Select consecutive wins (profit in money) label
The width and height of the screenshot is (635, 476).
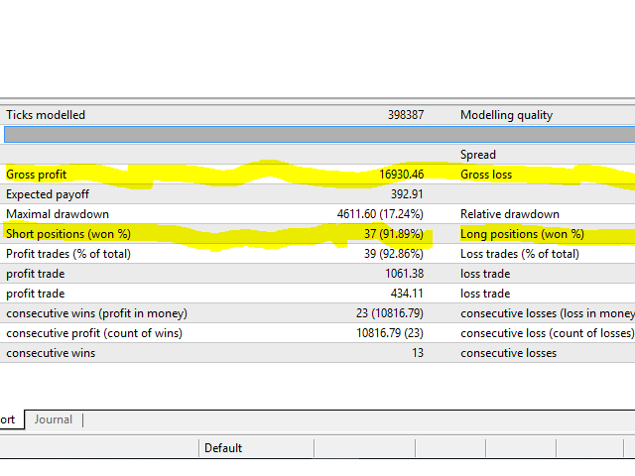(x=97, y=313)
